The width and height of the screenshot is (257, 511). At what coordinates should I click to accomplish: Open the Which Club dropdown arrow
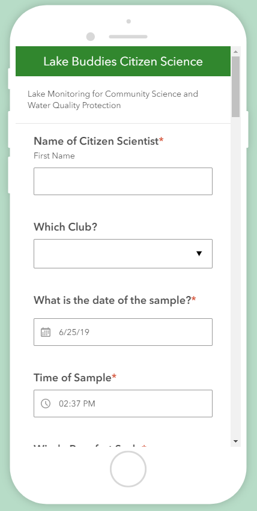tap(199, 253)
